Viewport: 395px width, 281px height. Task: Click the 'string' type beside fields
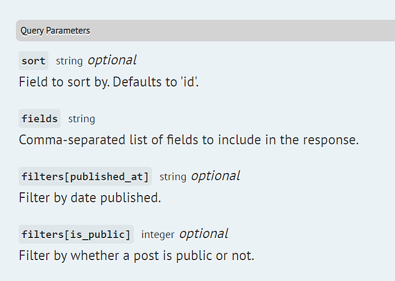pyautogui.click(x=81, y=119)
